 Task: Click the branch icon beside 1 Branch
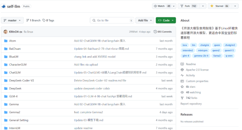28,20
